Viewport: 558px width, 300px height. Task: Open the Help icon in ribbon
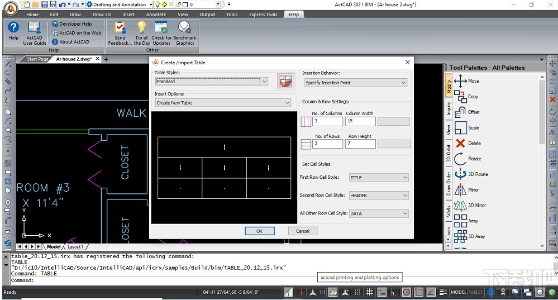point(13,31)
